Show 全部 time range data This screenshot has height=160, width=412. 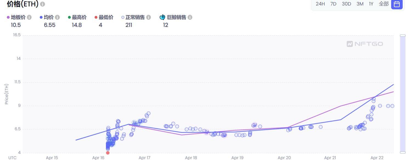click(384, 4)
